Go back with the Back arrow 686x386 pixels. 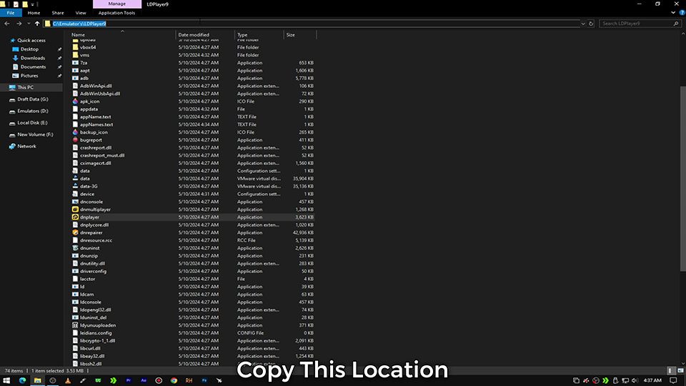pyautogui.click(x=7, y=24)
